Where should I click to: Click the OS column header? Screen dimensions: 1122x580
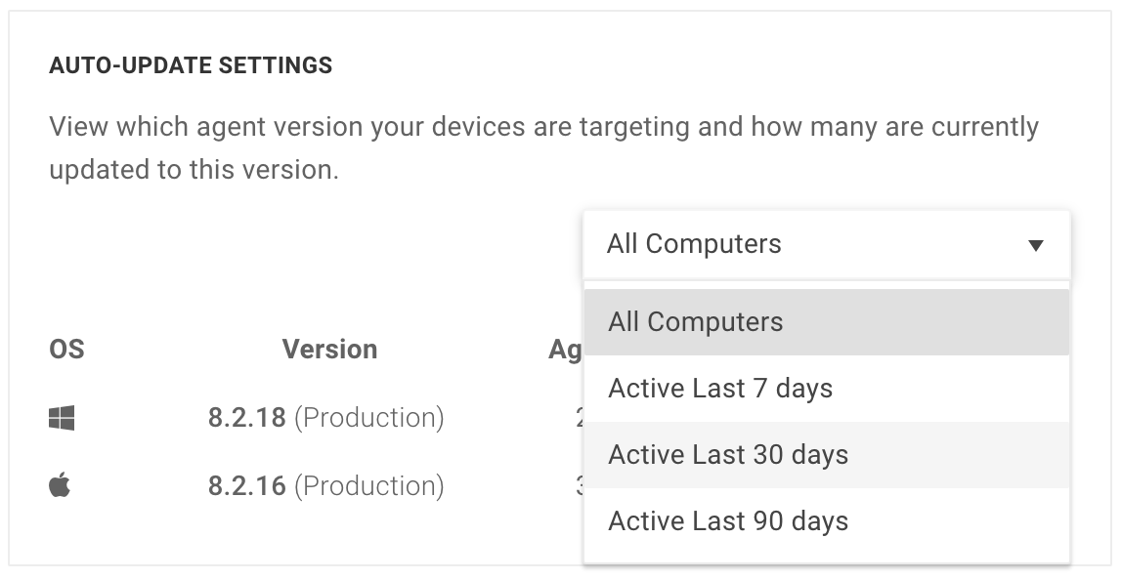(x=66, y=349)
